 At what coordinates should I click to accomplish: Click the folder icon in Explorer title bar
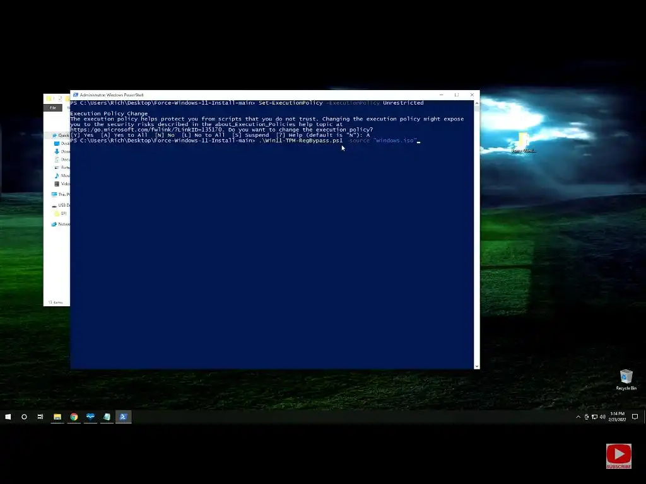click(49, 98)
